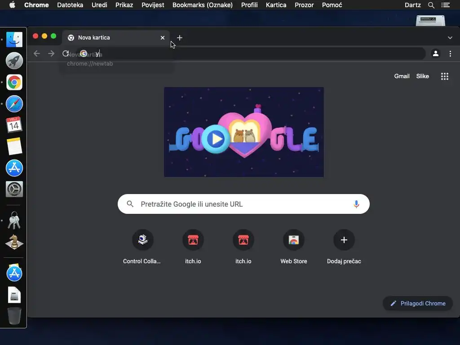Screen dimensions: 460x345
Task: Open the Chrome profile avatar icon
Action: [436, 54]
